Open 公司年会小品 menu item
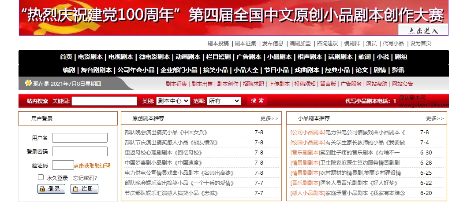Viewport: 467px width, 202px height. coord(136,70)
